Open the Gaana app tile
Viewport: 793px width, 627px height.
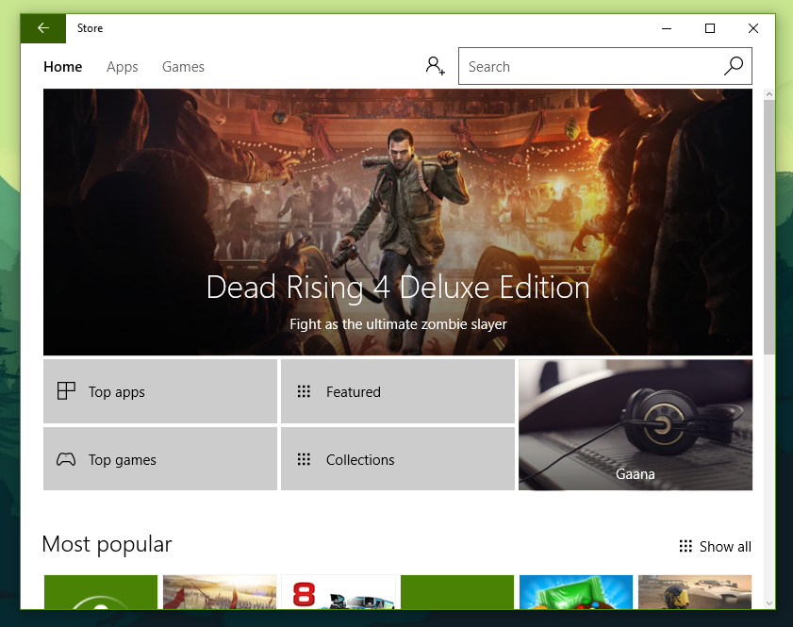tap(636, 424)
